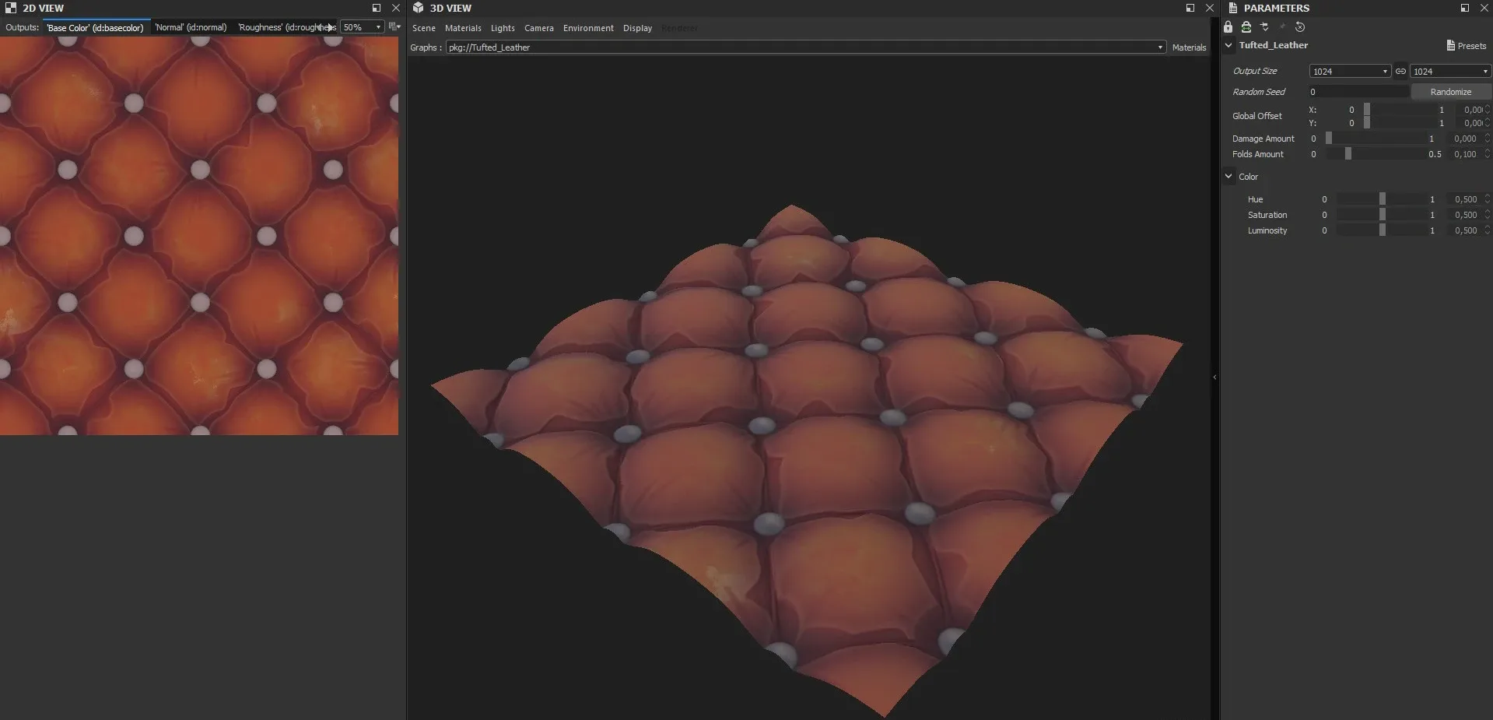Click the Randomize seed button
The width and height of the screenshot is (1493, 720).
1450,92
